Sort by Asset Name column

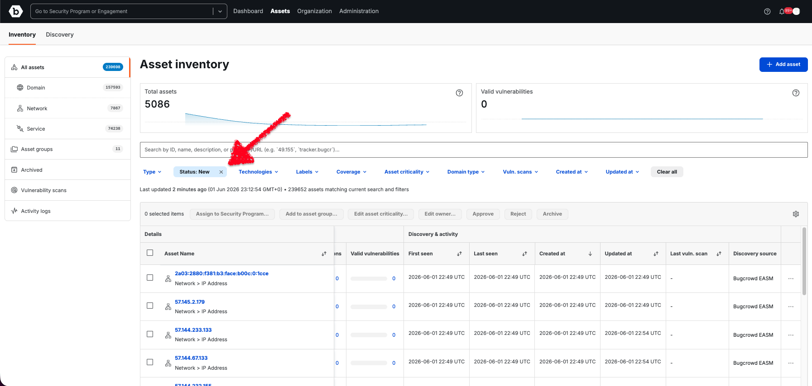click(x=324, y=254)
